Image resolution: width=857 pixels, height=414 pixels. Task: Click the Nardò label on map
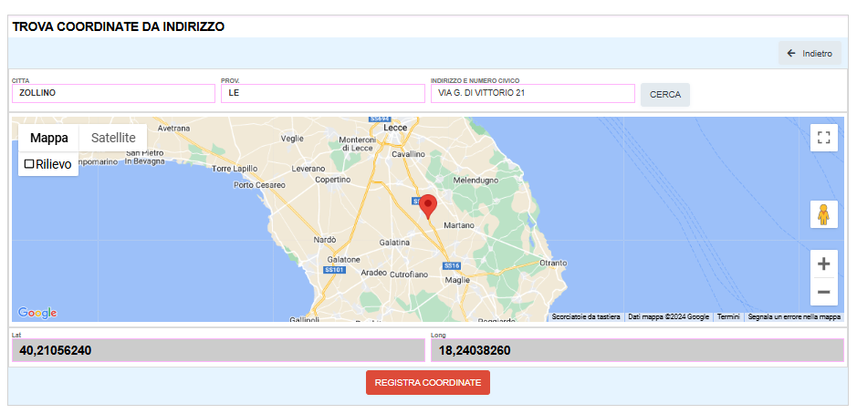(325, 240)
